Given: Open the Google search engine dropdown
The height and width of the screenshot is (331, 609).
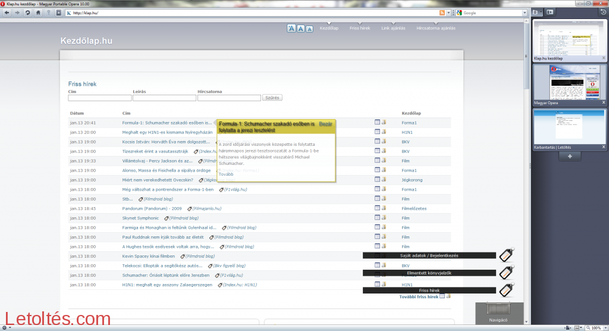Looking at the screenshot, I should 525,13.
